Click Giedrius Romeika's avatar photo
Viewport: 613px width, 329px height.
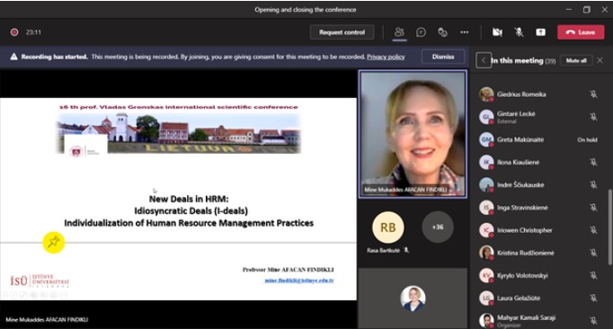pos(486,94)
